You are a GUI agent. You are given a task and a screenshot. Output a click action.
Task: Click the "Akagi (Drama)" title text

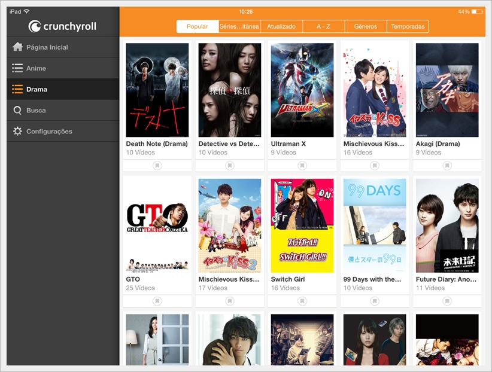(x=438, y=144)
